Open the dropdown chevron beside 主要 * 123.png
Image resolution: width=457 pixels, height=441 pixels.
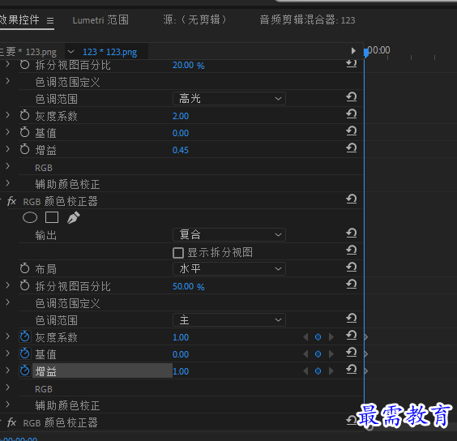[x=70, y=52]
